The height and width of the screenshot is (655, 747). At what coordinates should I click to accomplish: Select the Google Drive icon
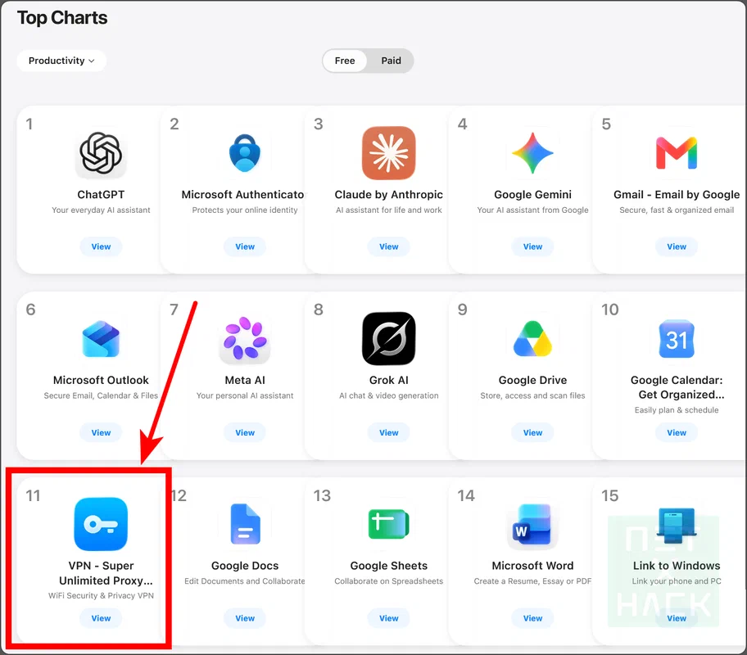pos(532,339)
